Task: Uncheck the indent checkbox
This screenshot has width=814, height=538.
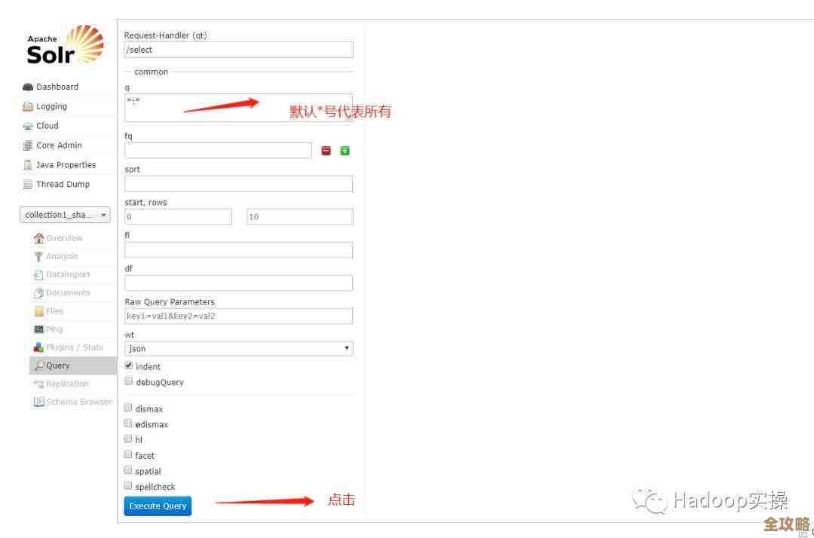Action: [x=128, y=365]
